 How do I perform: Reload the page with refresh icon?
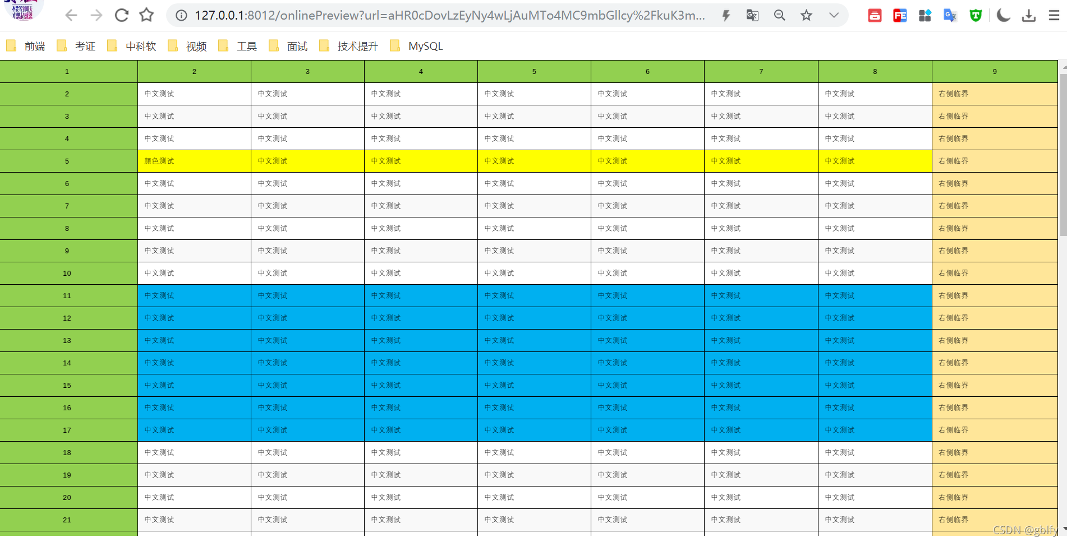(x=122, y=15)
